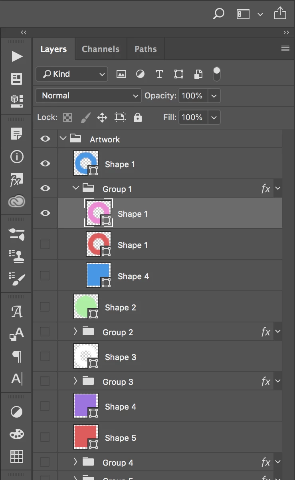Image resolution: width=295 pixels, height=480 pixels.
Task: Filter layers by adjustment layers icon
Action: coord(140,74)
